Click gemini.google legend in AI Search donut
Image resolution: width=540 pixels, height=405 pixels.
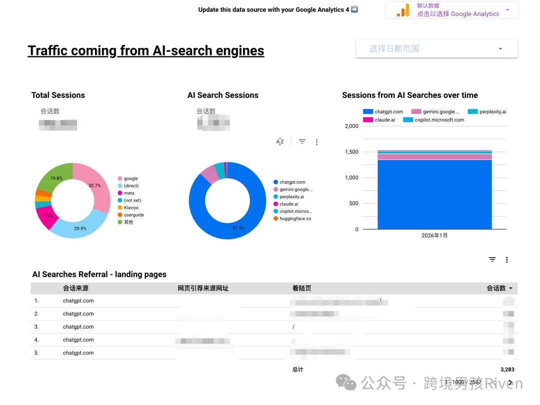(293, 189)
